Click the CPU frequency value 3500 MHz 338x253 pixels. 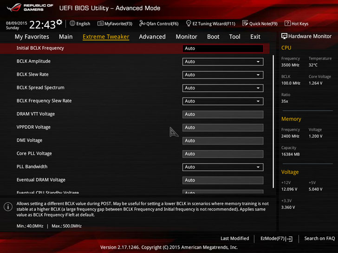290,65
